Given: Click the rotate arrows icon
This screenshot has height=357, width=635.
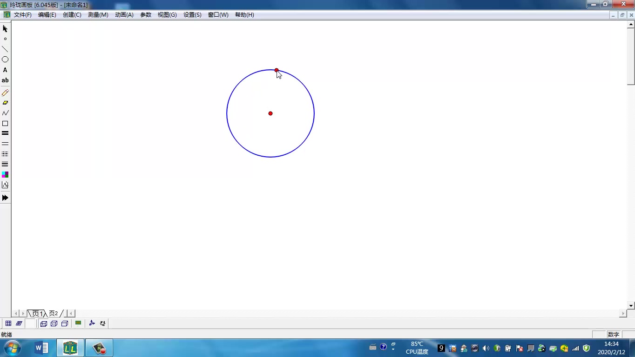Looking at the screenshot, I should tap(102, 323).
